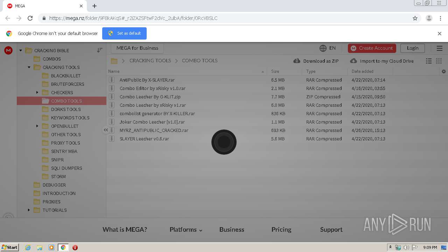Expand the TUTORIALS folder arrow
The width and height of the screenshot is (448, 252).
[29, 210]
